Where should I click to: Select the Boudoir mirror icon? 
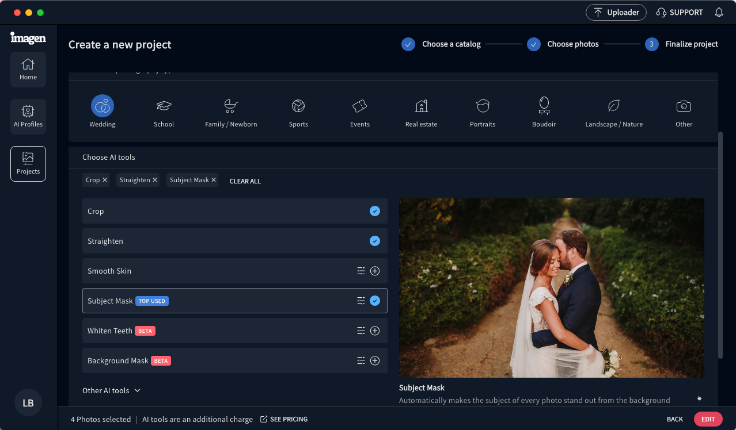[544, 105]
